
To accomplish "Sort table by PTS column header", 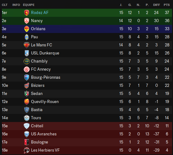I will coord(166,5).
